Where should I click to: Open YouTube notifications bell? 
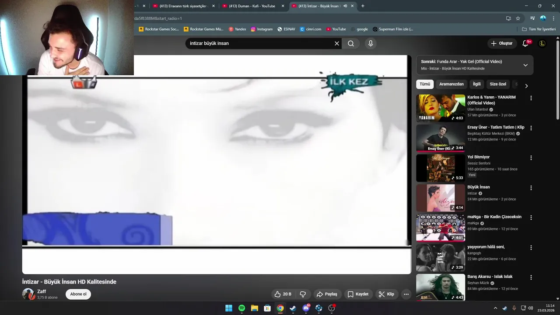point(525,43)
